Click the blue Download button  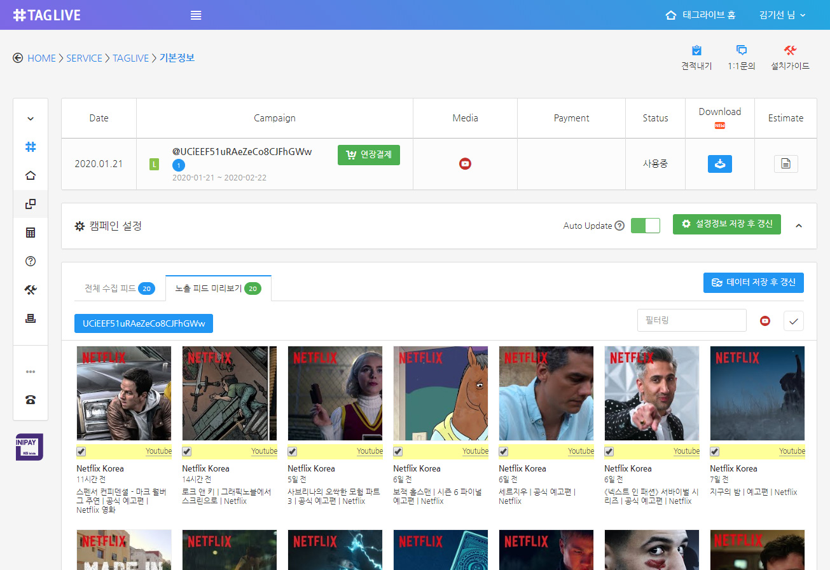point(720,164)
